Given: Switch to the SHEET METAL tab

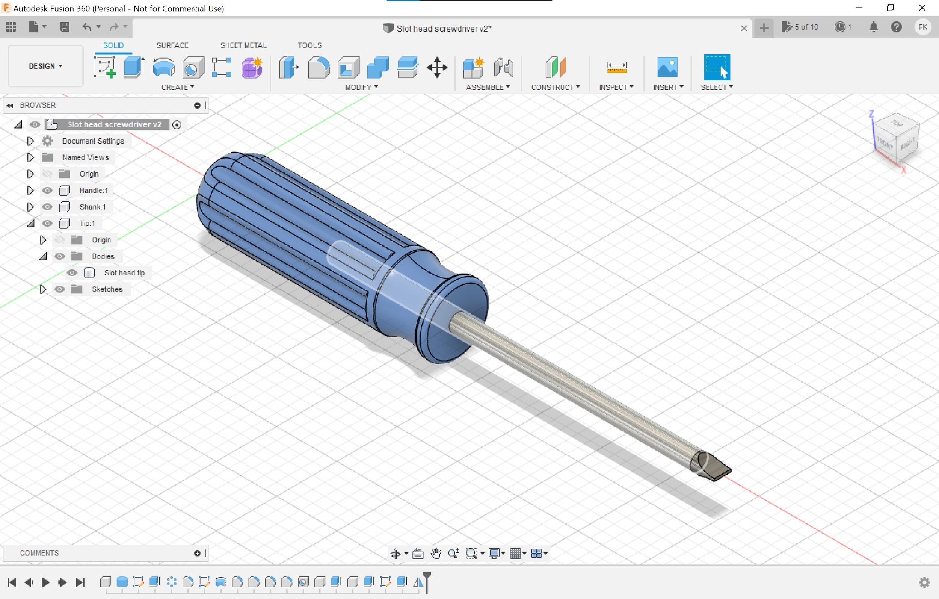Looking at the screenshot, I should [x=243, y=45].
